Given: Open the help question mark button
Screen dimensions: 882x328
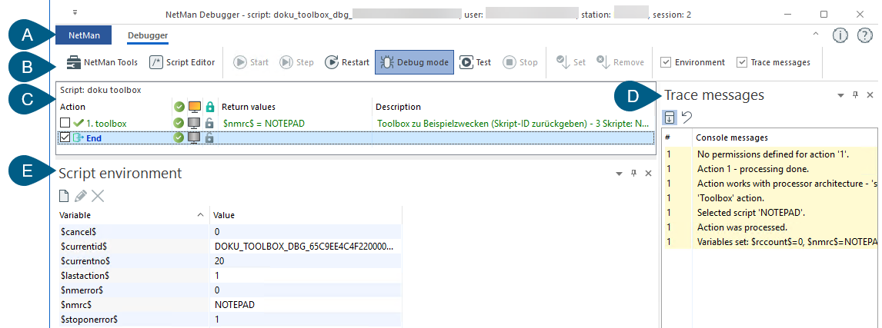Looking at the screenshot, I should (x=864, y=35).
